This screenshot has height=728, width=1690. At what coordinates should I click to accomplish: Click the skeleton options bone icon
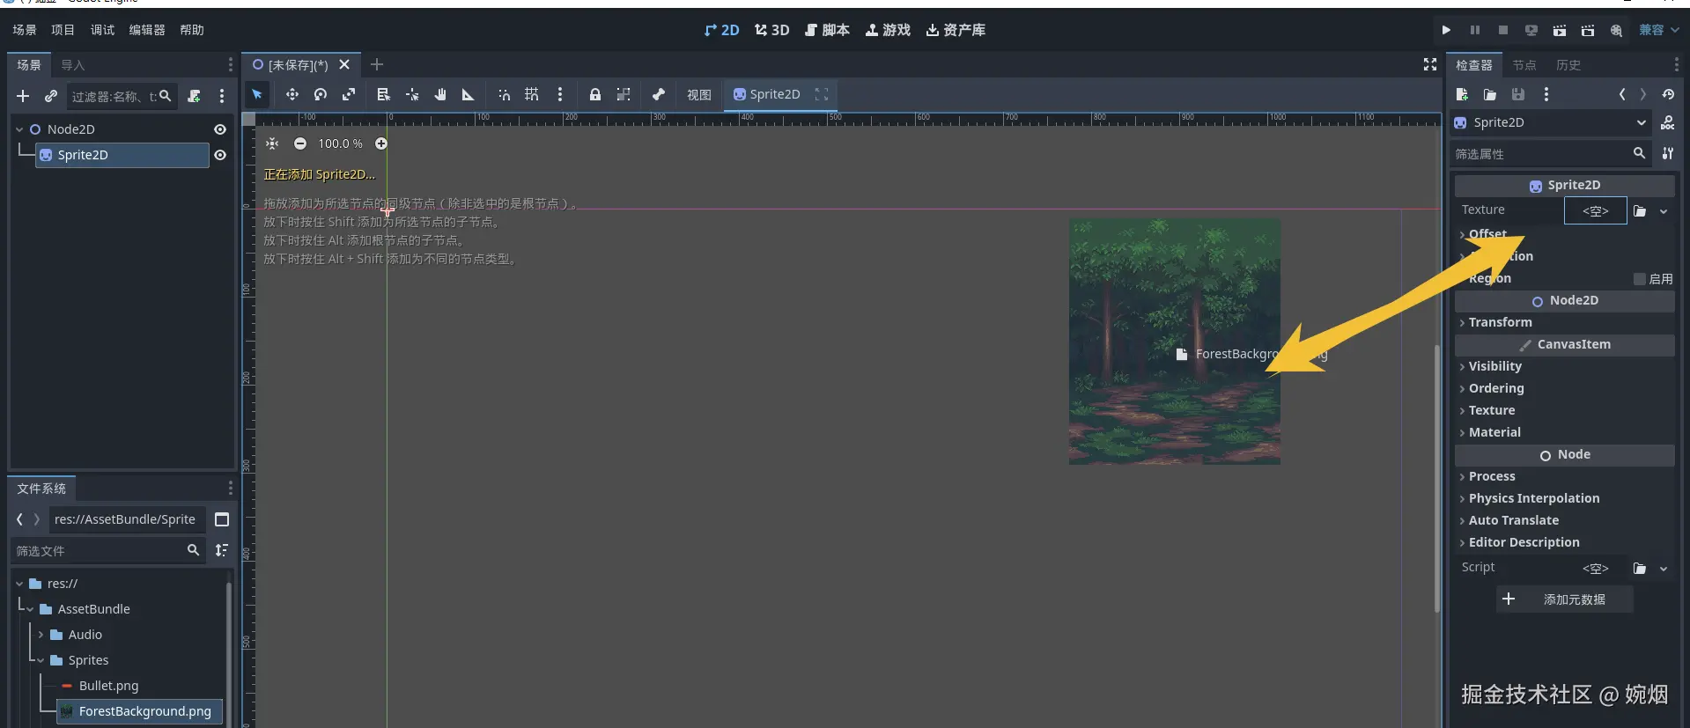point(659,94)
